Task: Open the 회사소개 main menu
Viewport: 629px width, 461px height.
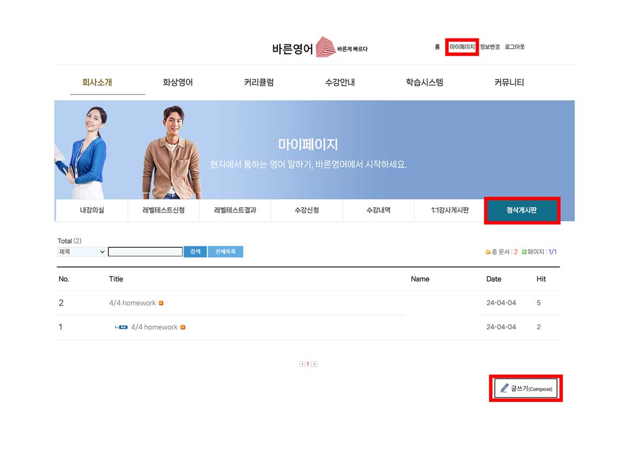Action: (x=97, y=82)
